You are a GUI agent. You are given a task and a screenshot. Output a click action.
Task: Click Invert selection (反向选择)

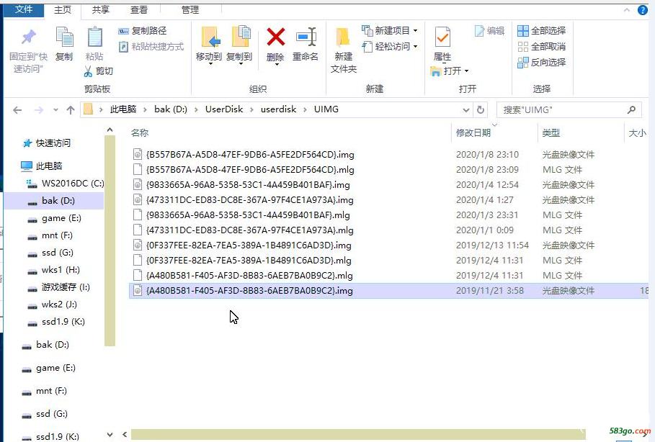pos(541,62)
